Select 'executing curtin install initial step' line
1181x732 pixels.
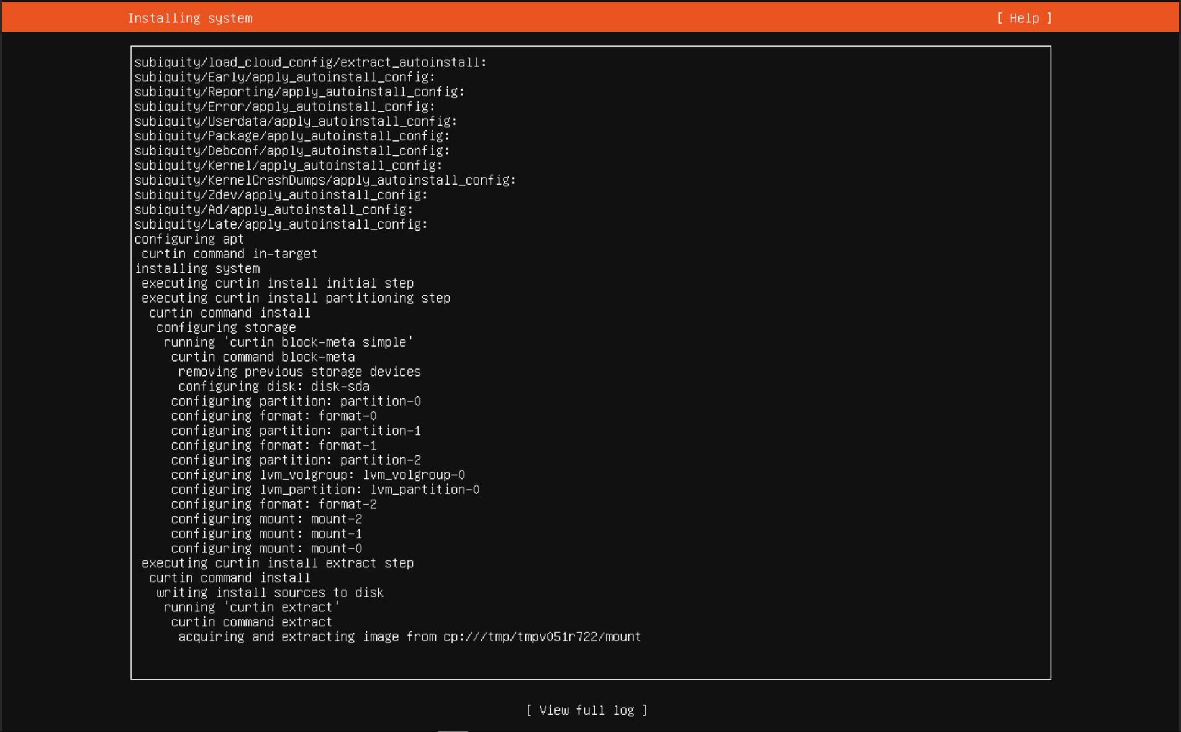278,283
